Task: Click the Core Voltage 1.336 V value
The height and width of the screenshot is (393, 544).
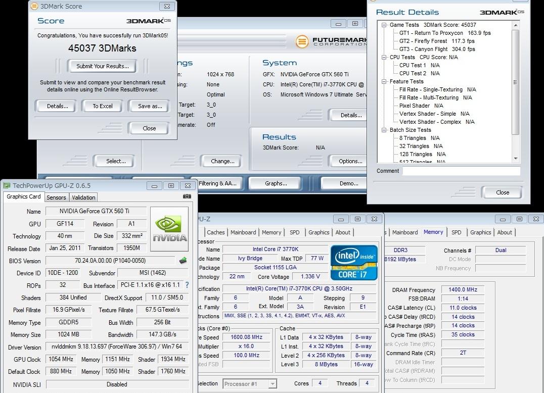Action: pyautogui.click(x=310, y=276)
